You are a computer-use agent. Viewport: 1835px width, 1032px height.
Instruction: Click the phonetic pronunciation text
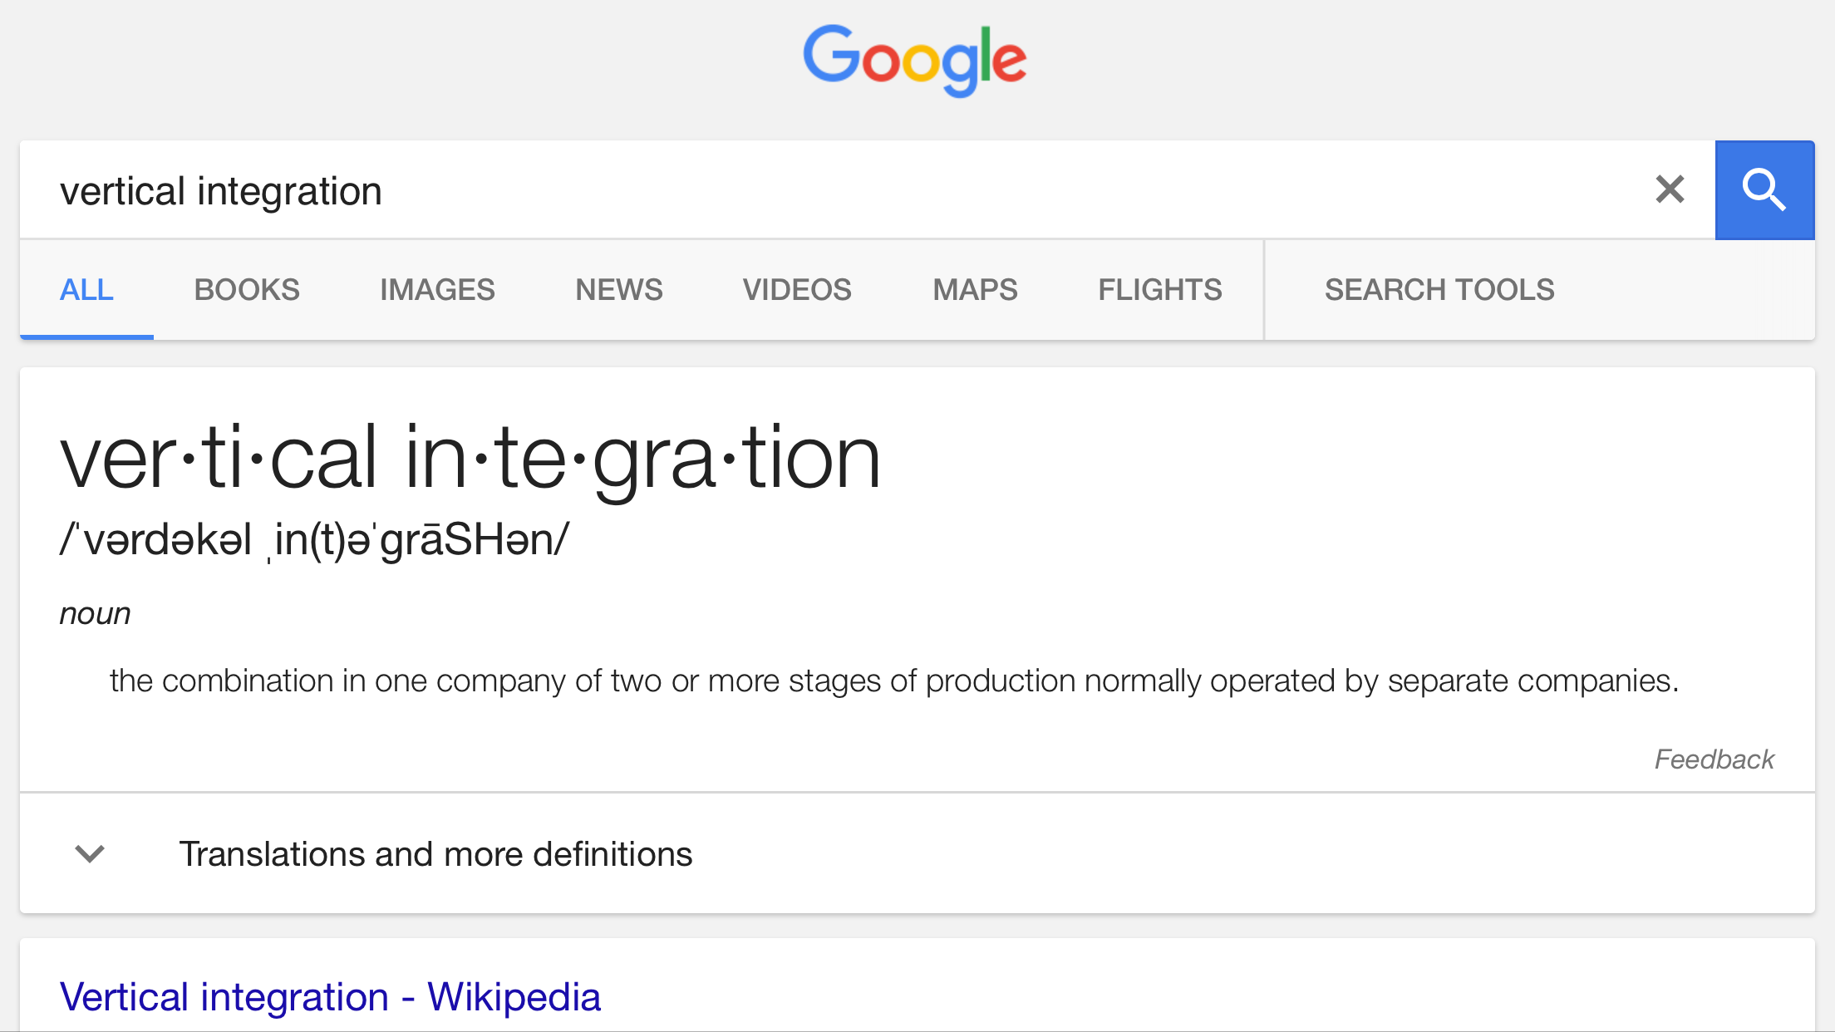pyautogui.click(x=314, y=540)
